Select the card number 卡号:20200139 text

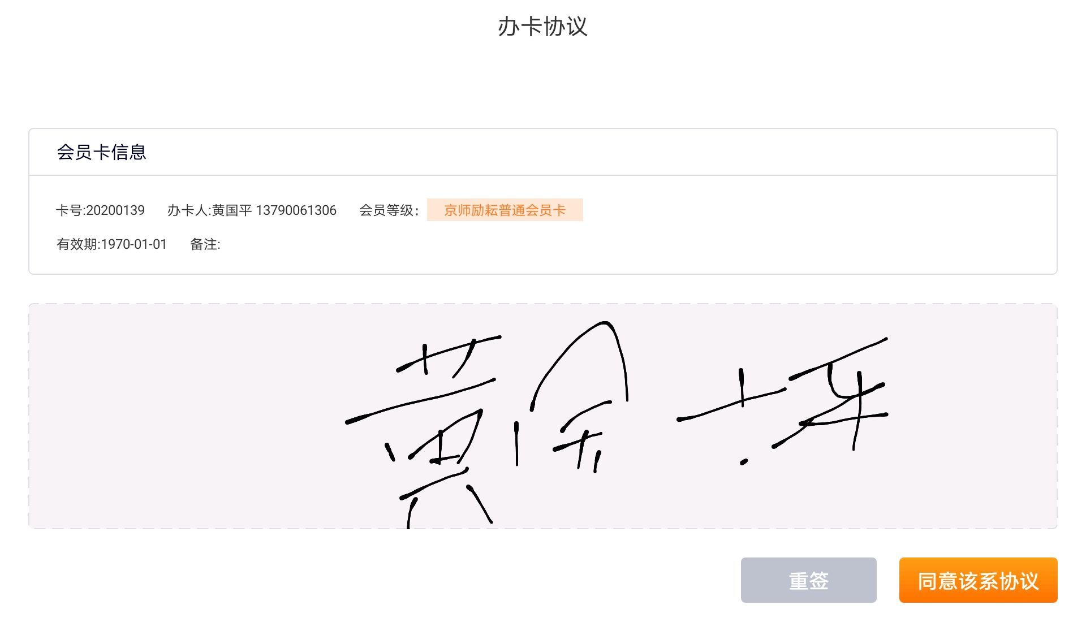(100, 210)
